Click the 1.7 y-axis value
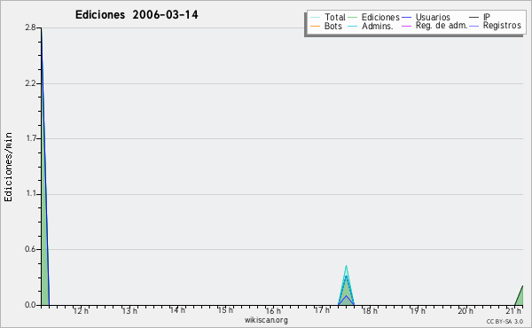The image size is (532, 328). pyautogui.click(x=30, y=138)
